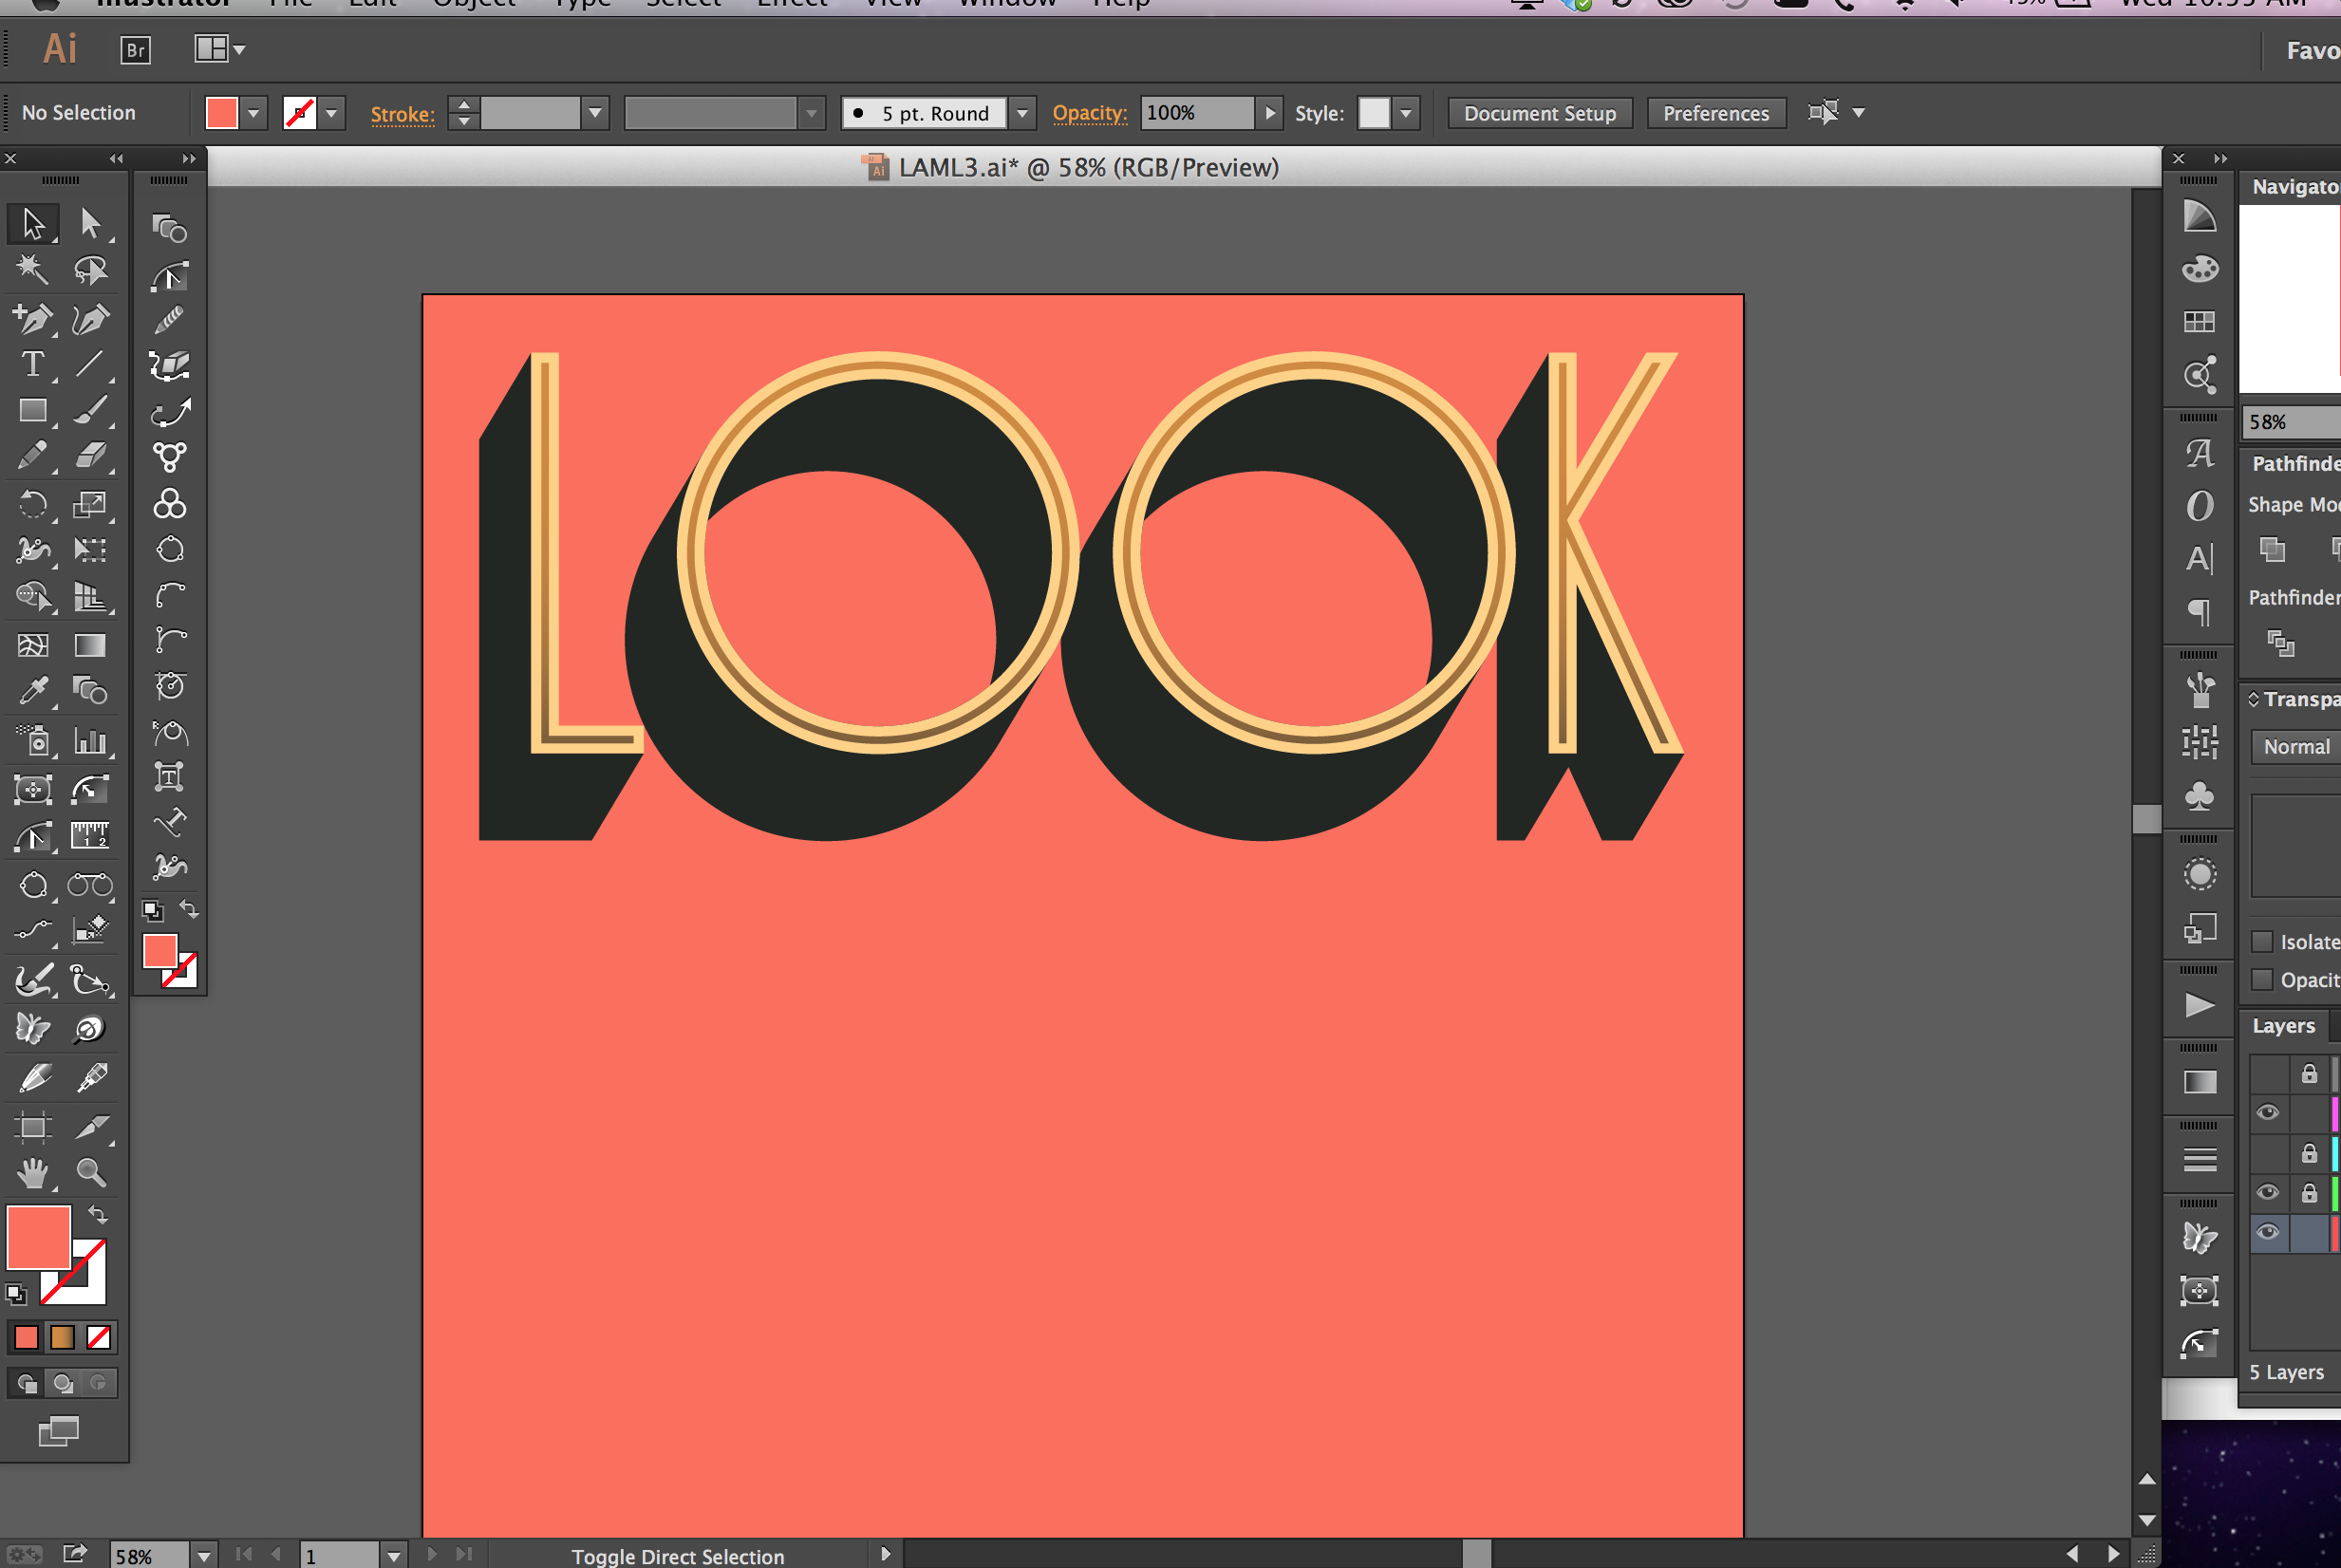Select the Pencil tool
2341x1568 pixels.
tap(33, 456)
